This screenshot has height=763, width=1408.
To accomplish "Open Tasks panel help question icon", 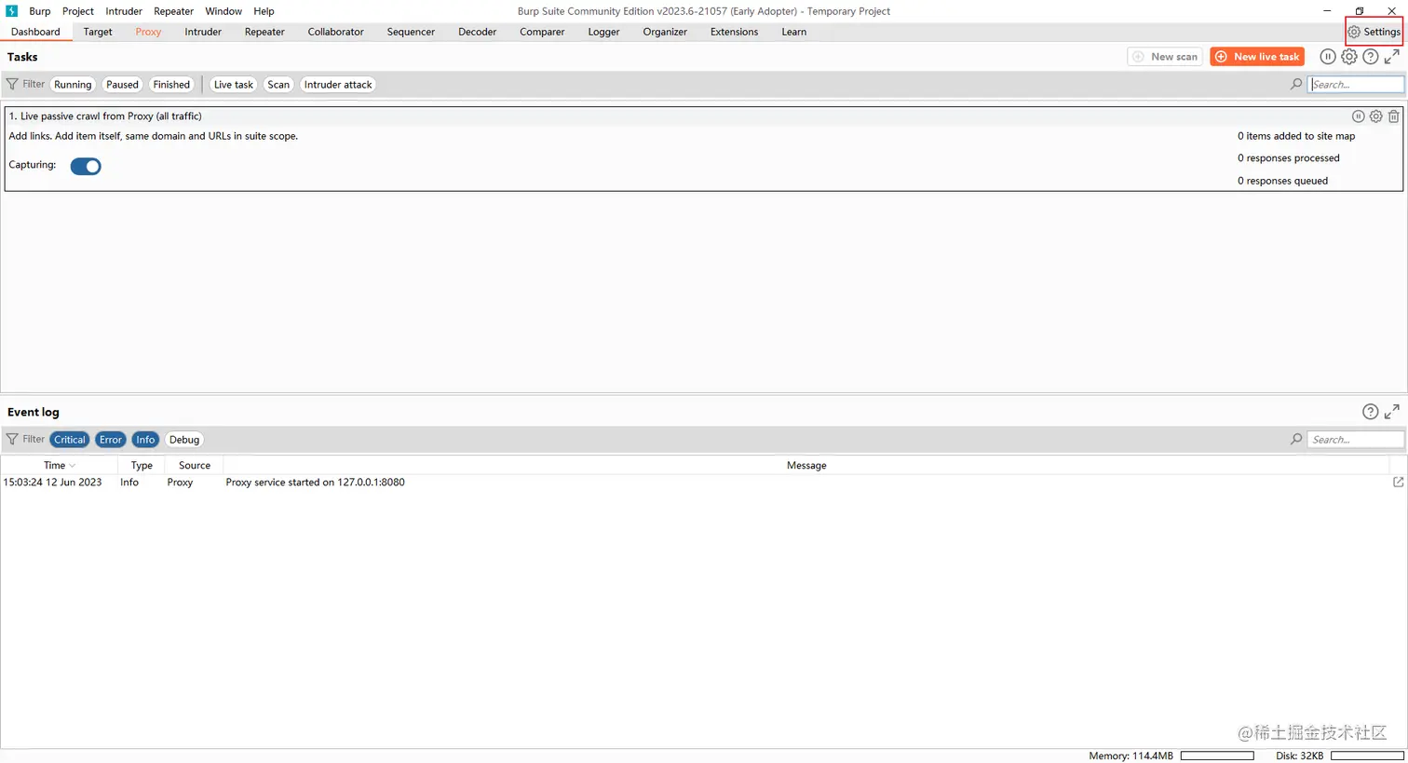I will (1371, 57).
